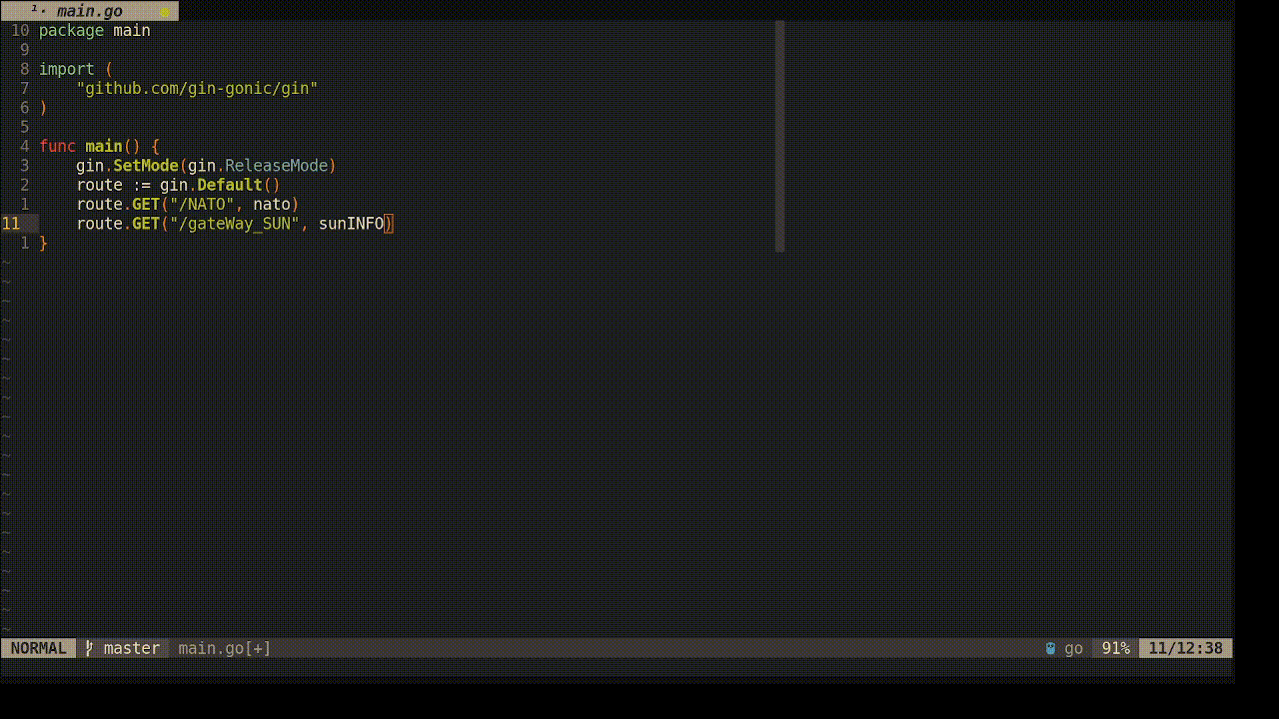Screen dimensions: 1279x719
Task: Click the blue Go filetype icon in the statusline
Action: pos(1050,648)
